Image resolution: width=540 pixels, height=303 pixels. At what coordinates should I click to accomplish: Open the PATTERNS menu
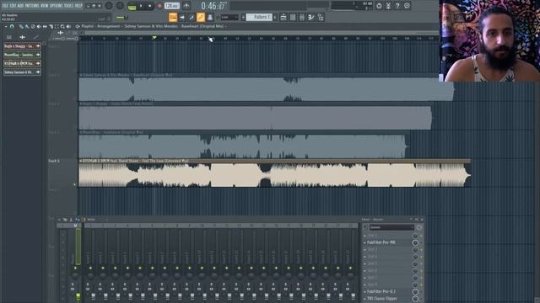point(32,6)
